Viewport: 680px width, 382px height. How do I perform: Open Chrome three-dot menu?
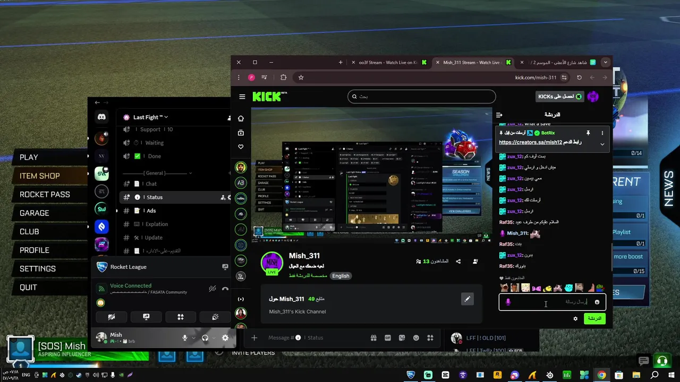click(x=239, y=77)
